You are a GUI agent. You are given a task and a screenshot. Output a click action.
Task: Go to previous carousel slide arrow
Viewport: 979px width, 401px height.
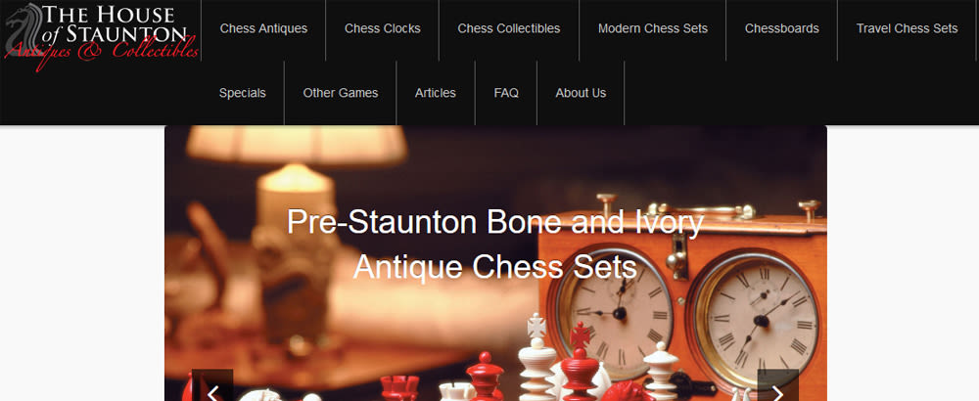click(x=212, y=385)
